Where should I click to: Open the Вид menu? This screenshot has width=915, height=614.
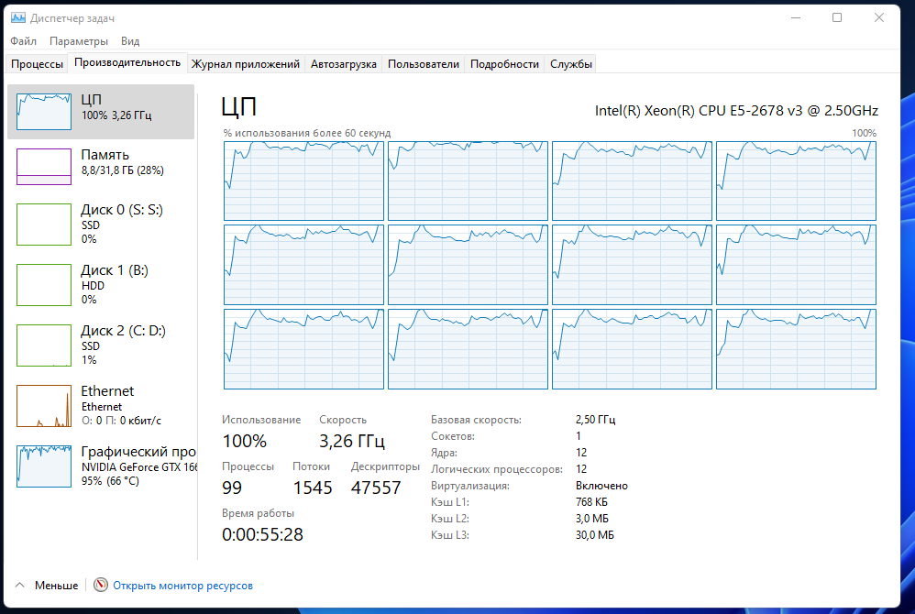[130, 41]
